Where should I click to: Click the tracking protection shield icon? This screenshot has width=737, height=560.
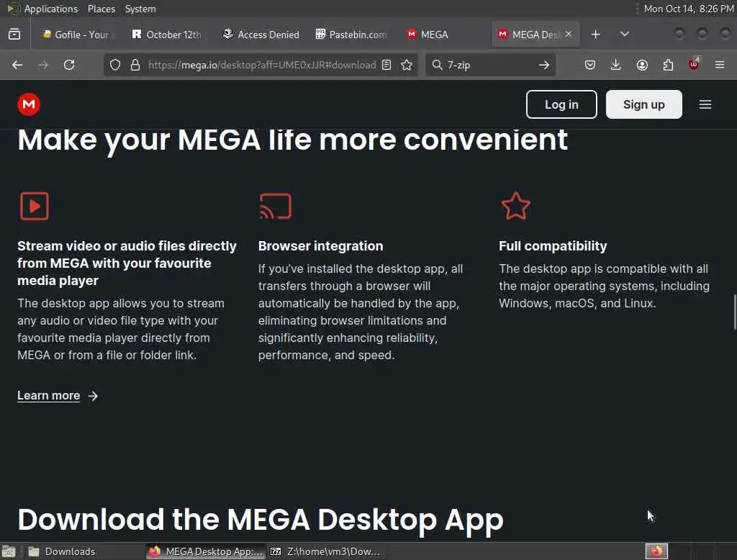[115, 65]
